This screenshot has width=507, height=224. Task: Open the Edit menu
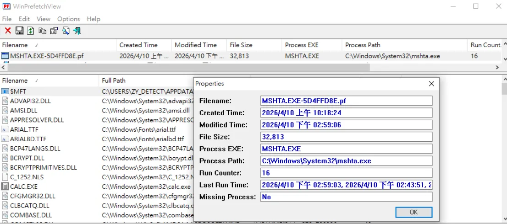[24, 19]
